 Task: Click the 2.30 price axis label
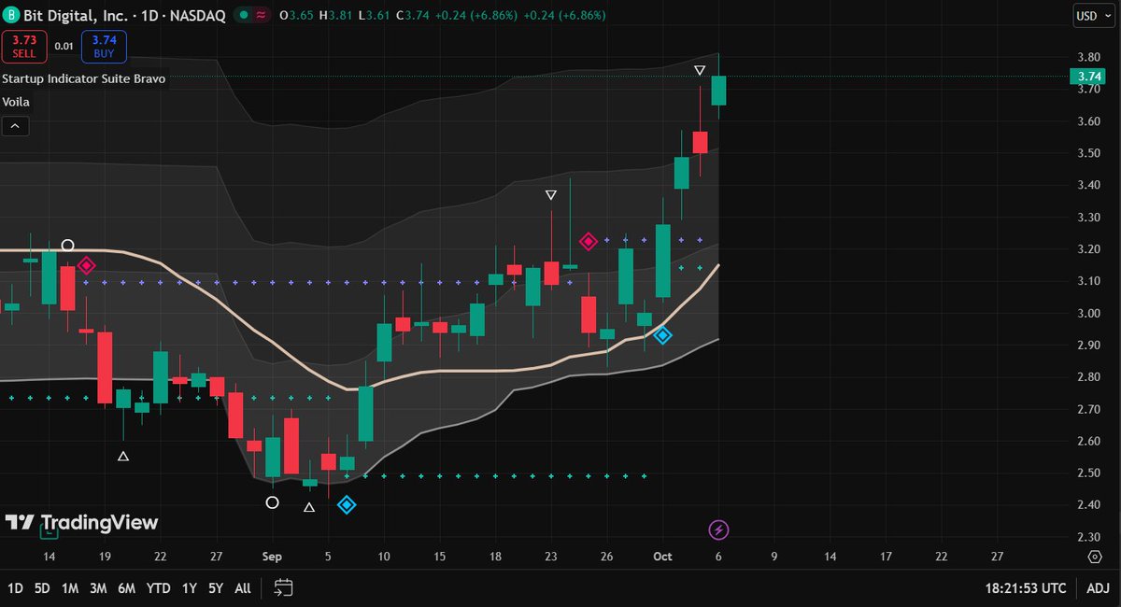[1089, 537]
